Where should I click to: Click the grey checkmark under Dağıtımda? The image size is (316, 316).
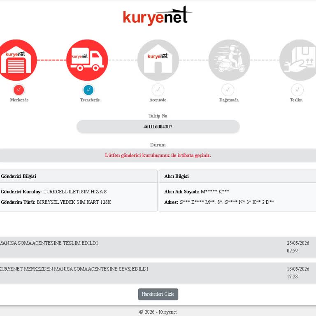(228, 90)
